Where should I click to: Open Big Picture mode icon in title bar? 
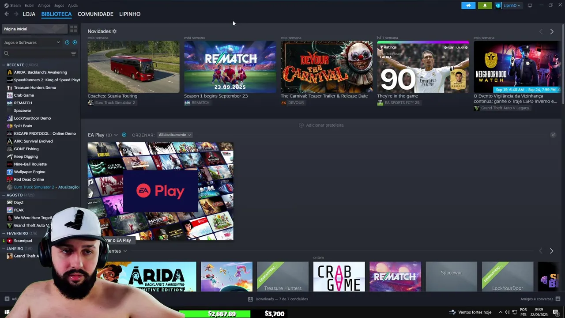(x=530, y=5)
